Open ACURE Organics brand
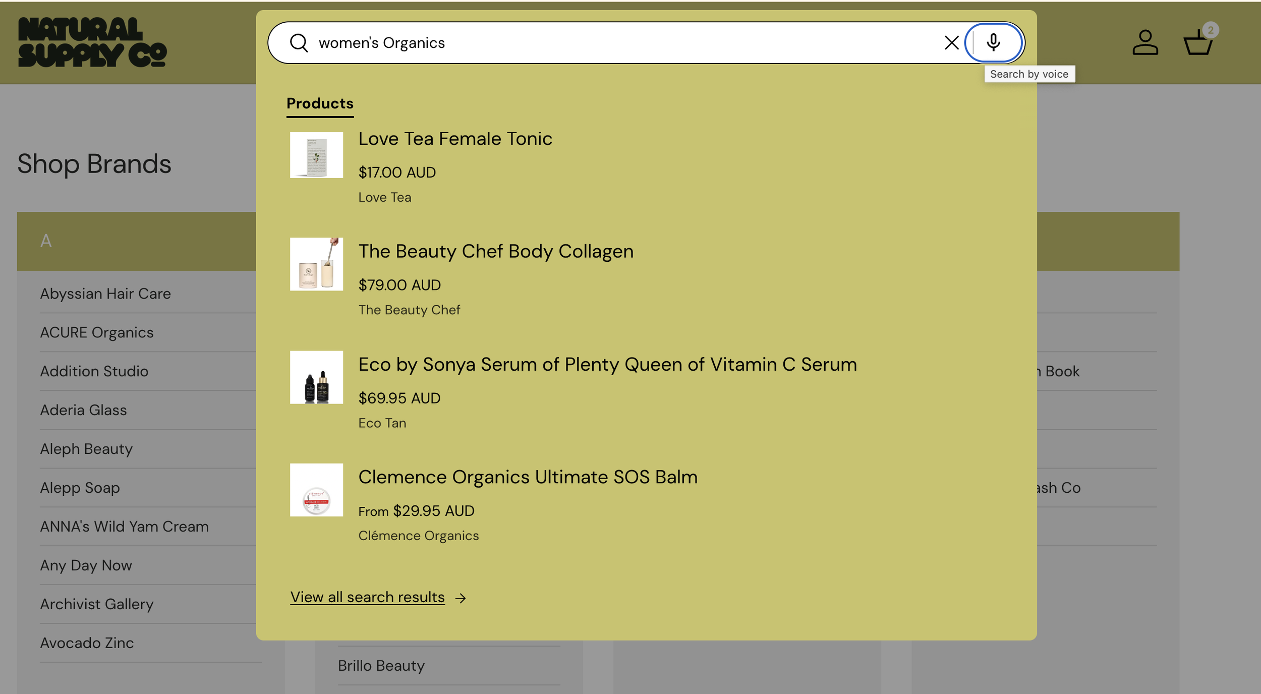The image size is (1261, 694). tap(97, 332)
